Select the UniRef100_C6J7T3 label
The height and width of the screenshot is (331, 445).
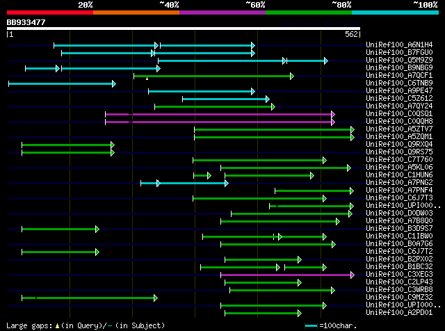399,198
